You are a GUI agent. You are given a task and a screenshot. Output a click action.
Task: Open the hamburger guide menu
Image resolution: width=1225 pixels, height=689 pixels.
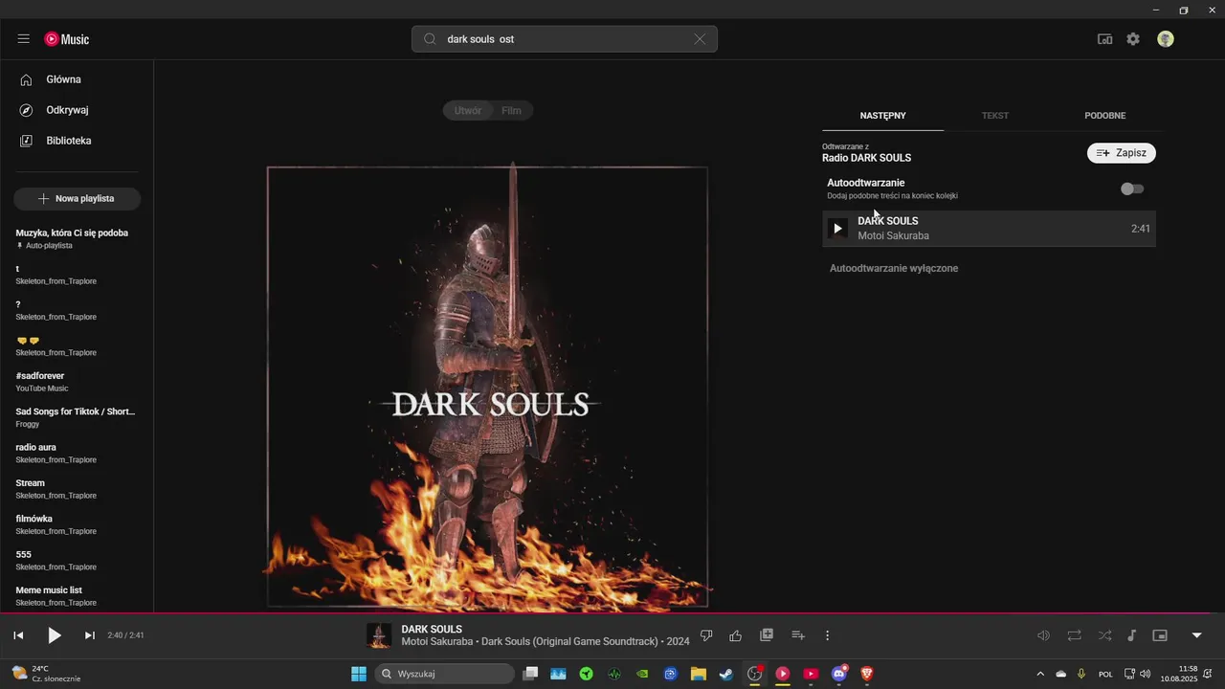(23, 39)
